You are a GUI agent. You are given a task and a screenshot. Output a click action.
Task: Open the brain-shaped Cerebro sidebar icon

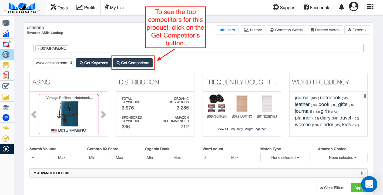coord(6,54)
